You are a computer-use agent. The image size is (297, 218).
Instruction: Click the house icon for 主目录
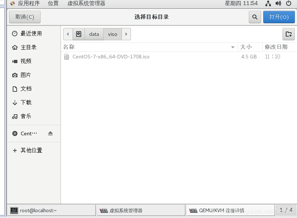15,48
